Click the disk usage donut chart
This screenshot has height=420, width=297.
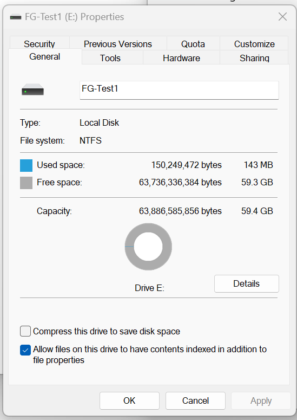[x=148, y=247]
